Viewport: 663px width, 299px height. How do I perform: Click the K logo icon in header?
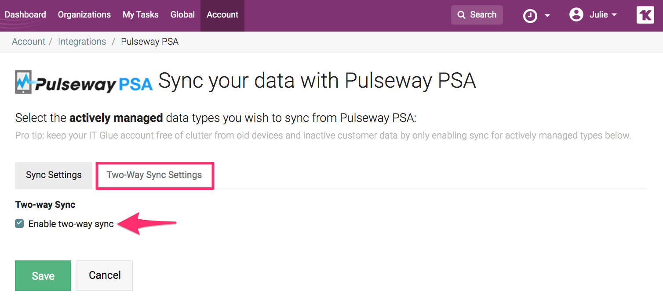(x=645, y=15)
